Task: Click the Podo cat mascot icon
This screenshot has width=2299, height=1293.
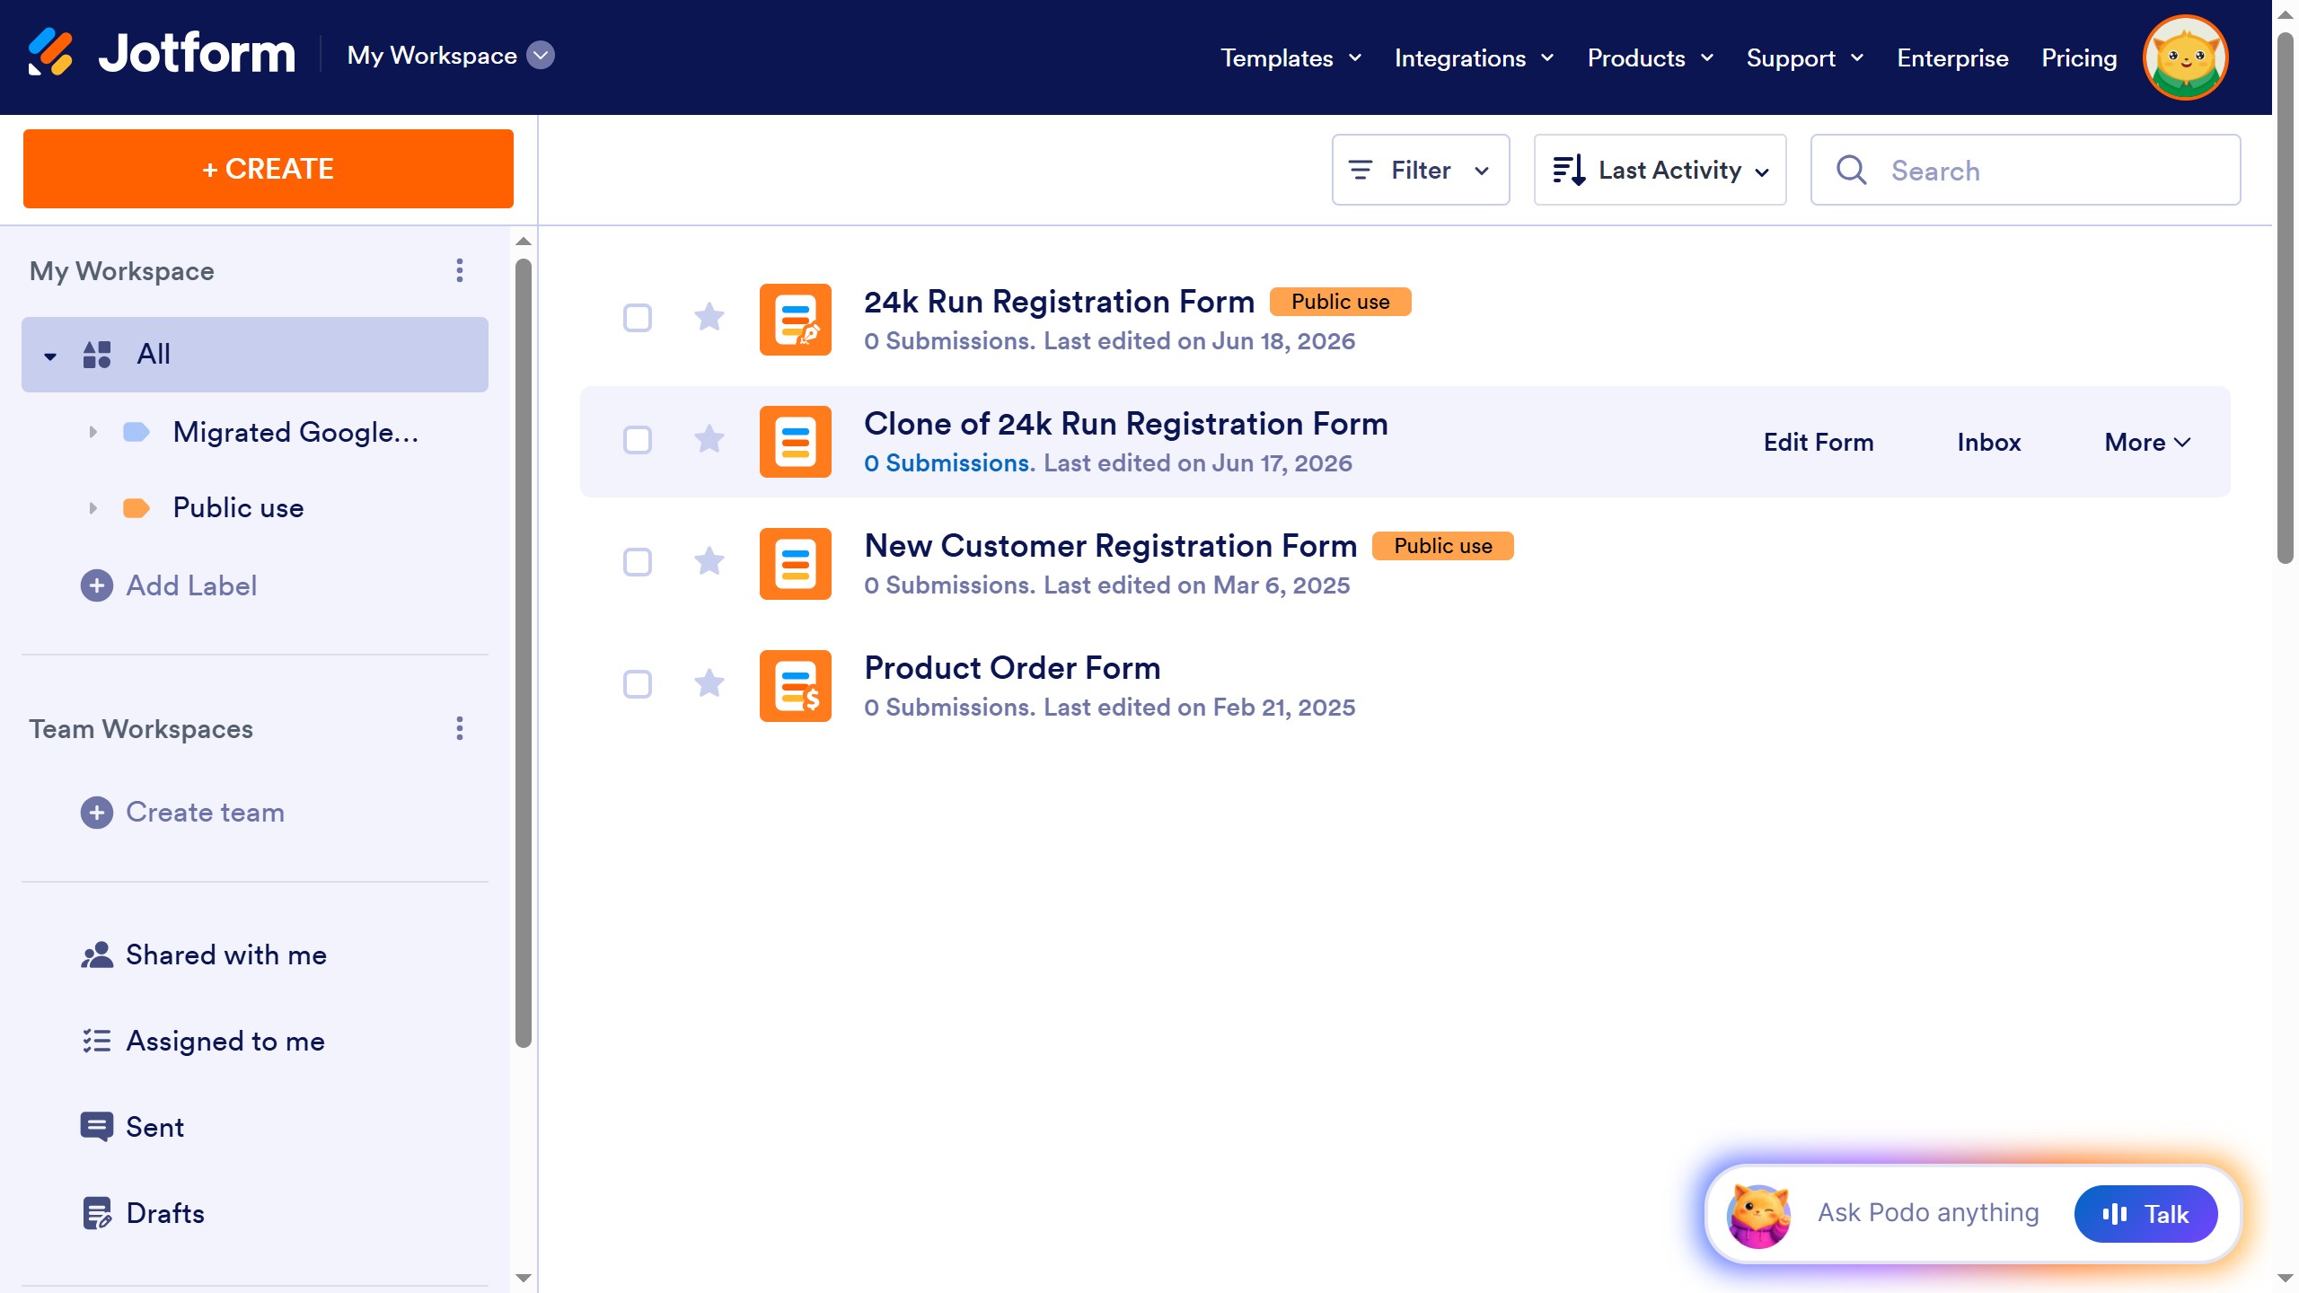Action: (x=1758, y=1215)
